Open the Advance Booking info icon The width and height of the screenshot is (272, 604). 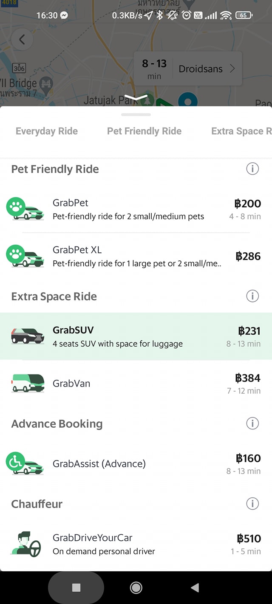pos(252,423)
